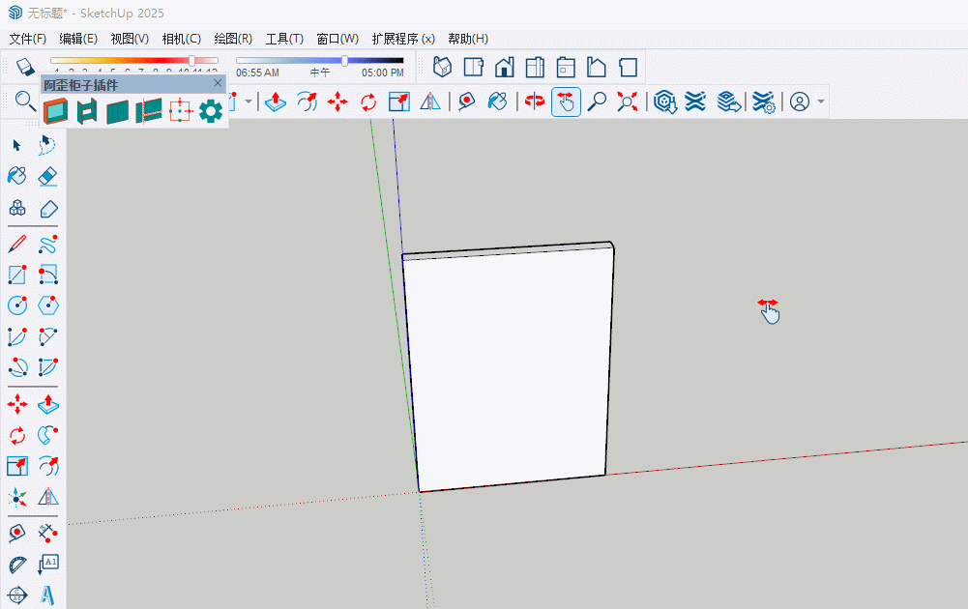Choose the Pencil line tool
The height and width of the screenshot is (609, 968).
(x=17, y=244)
